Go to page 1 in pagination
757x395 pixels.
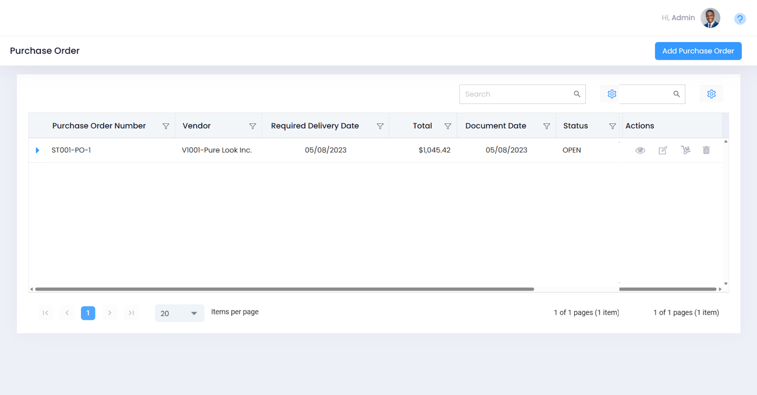click(x=88, y=313)
